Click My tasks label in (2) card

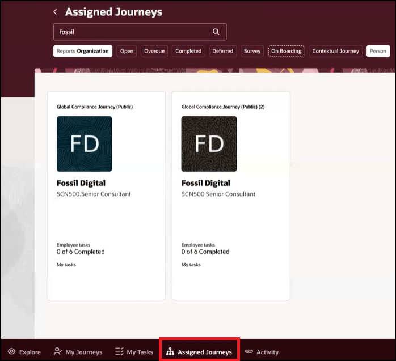tap(191, 265)
